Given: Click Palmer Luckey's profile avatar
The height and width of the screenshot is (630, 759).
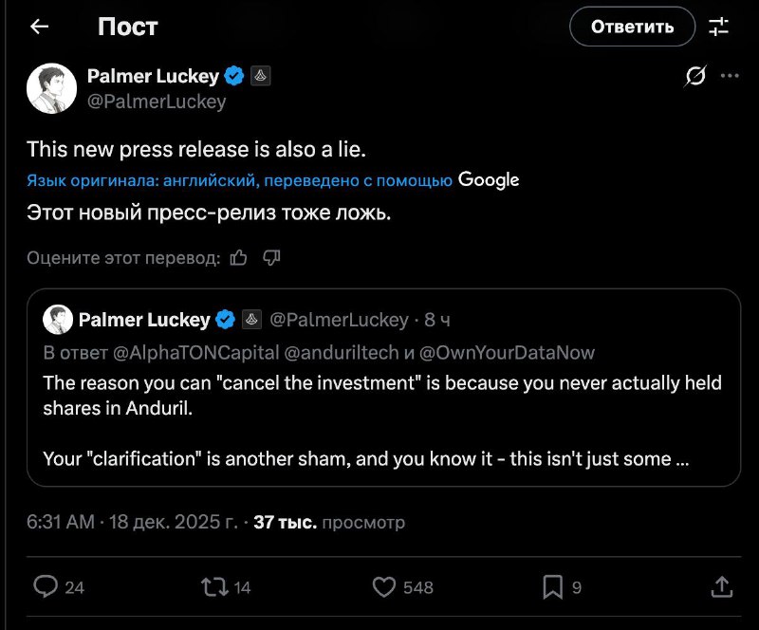Looking at the screenshot, I should [x=51, y=88].
